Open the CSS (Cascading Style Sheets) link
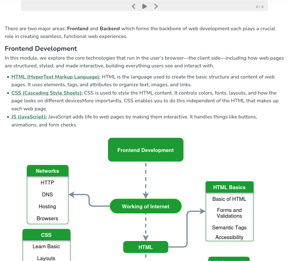 (x=47, y=93)
